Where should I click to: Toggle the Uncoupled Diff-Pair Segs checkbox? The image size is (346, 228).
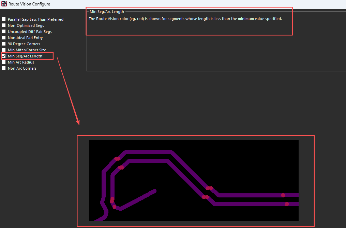pos(4,32)
